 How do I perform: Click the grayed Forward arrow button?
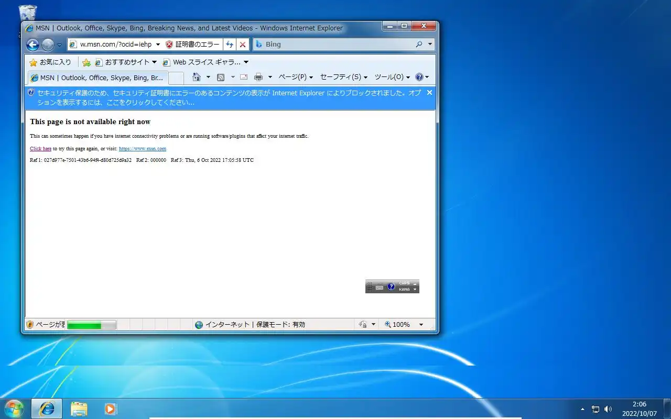(x=48, y=45)
